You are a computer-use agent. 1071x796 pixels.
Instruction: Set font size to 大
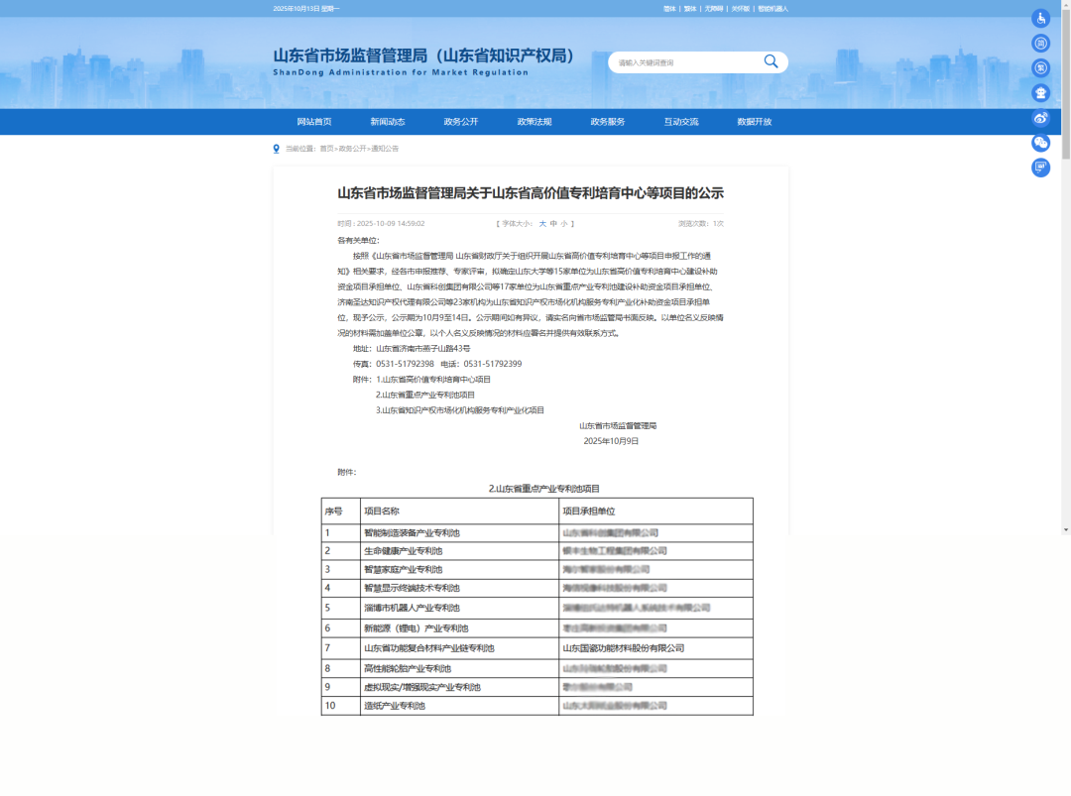(x=542, y=224)
